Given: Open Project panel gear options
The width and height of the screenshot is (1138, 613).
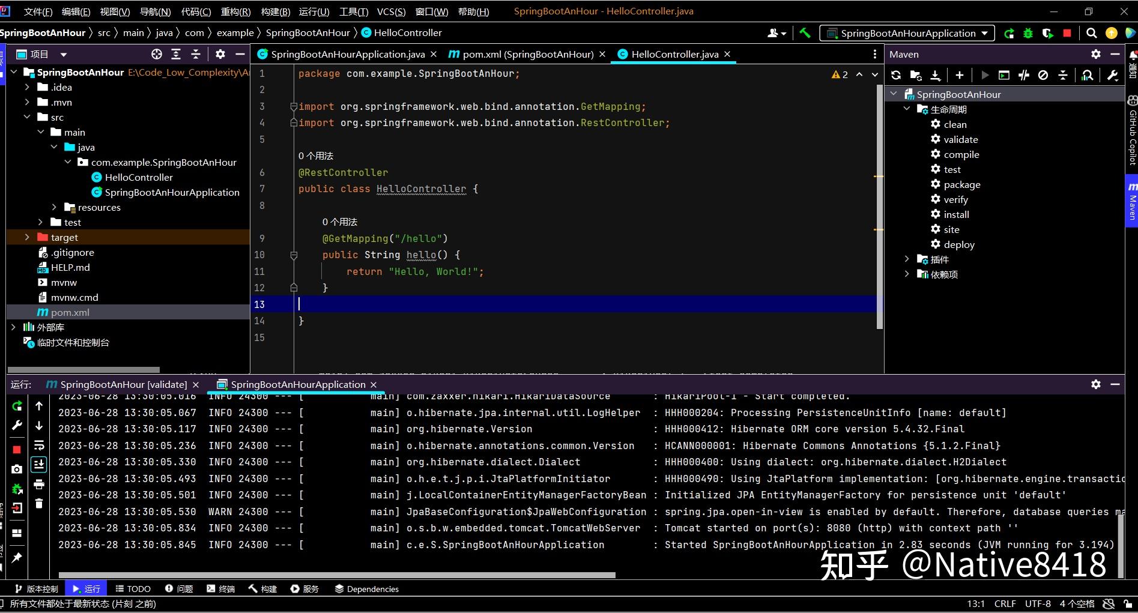Looking at the screenshot, I should [220, 54].
